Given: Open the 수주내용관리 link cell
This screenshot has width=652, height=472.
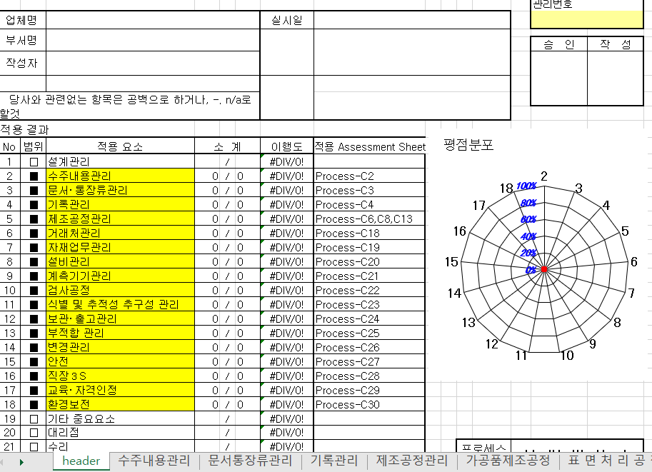Looking at the screenshot, I should pos(120,176).
